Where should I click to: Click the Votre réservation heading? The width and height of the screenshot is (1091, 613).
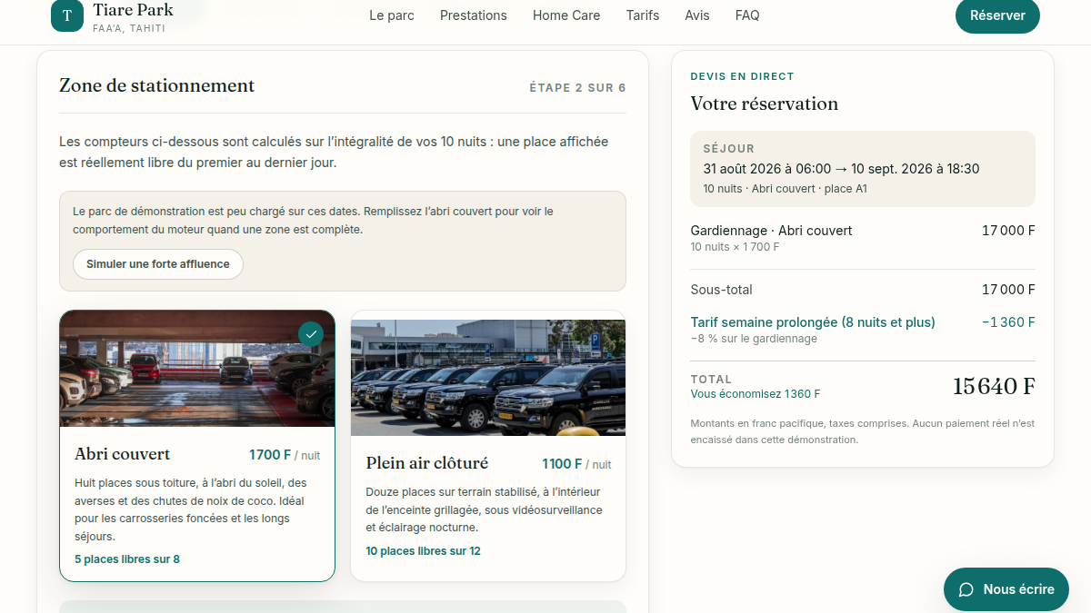point(765,104)
